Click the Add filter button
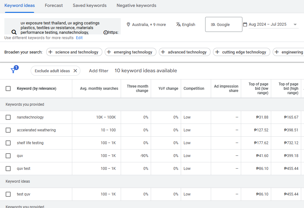The height and width of the screenshot is (208, 304). pyautogui.click(x=99, y=71)
